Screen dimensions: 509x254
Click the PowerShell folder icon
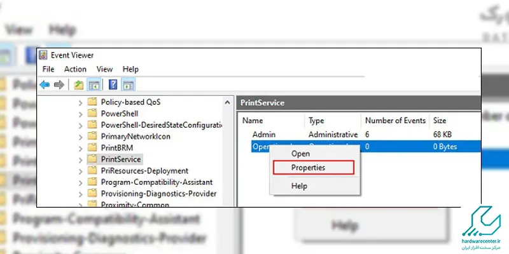point(92,114)
